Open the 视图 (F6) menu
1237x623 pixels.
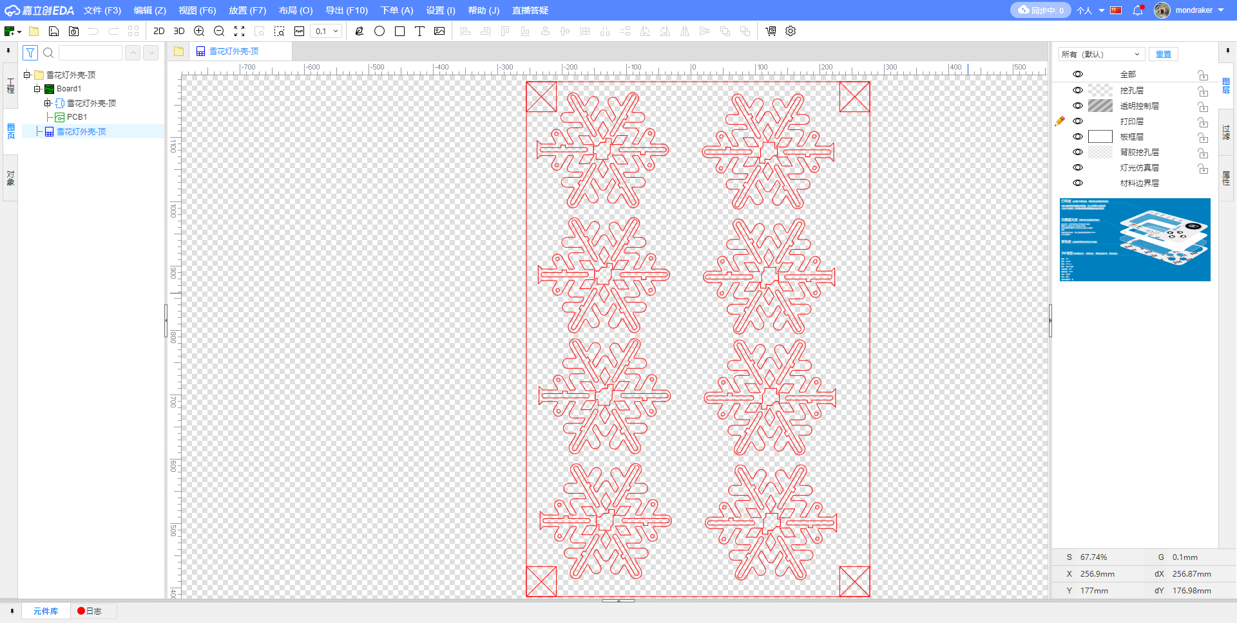point(197,10)
